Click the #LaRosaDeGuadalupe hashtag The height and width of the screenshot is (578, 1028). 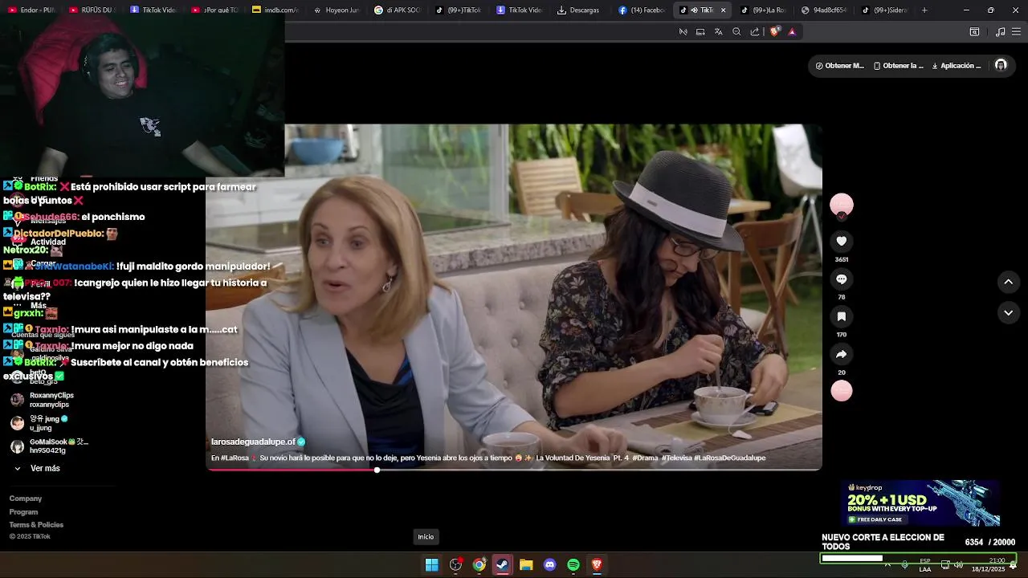[x=729, y=458]
